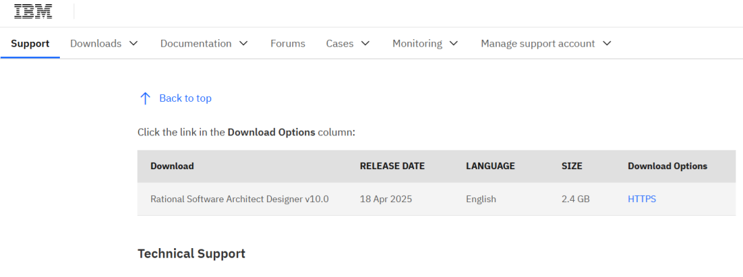Expand the Monitoring menu
Screen dimensions: 743x277
tap(425, 43)
